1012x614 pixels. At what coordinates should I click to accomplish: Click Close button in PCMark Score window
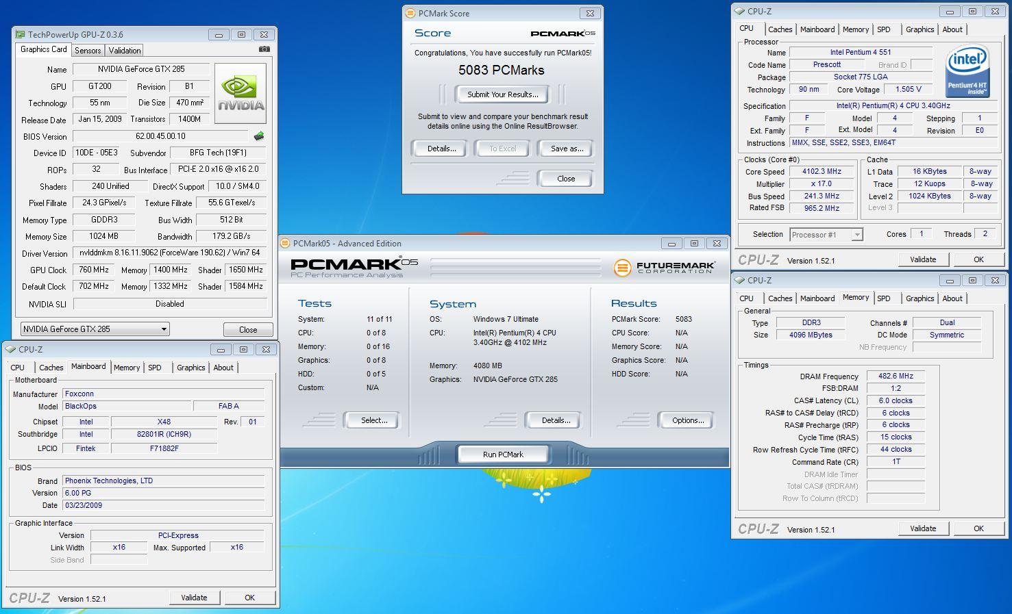click(566, 179)
